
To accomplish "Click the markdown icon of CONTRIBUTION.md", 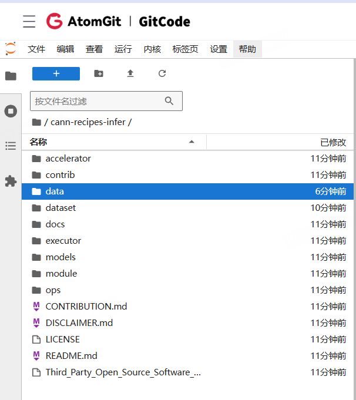I will 36,307.
